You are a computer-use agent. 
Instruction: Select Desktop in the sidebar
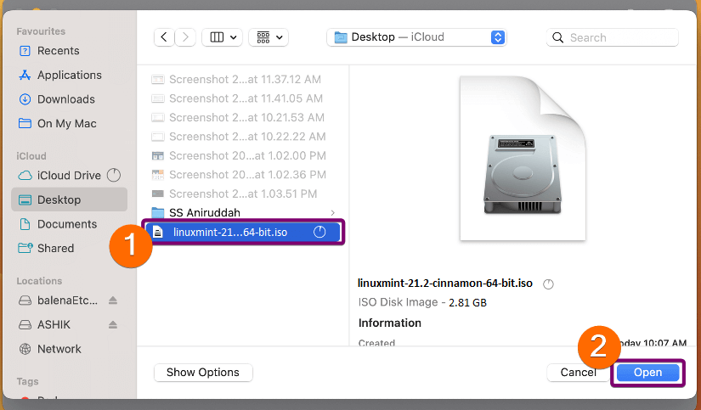(70, 199)
